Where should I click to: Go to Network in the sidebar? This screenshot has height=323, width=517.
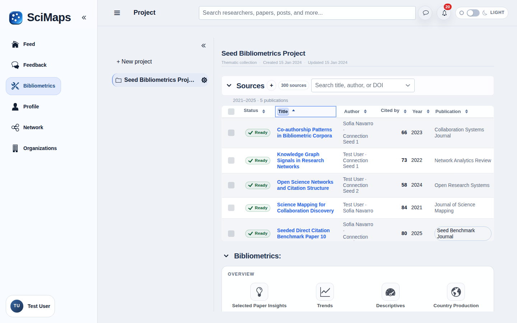click(x=33, y=127)
